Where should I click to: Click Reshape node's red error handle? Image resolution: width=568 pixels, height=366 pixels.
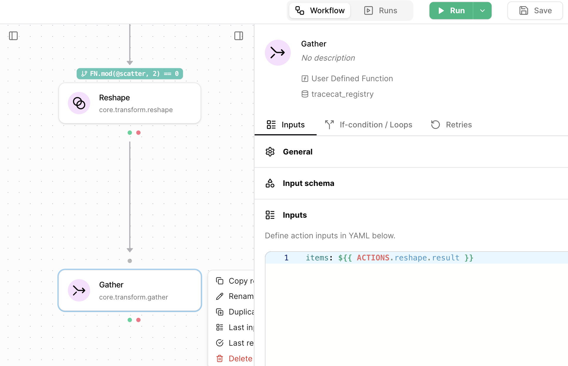pos(138,133)
